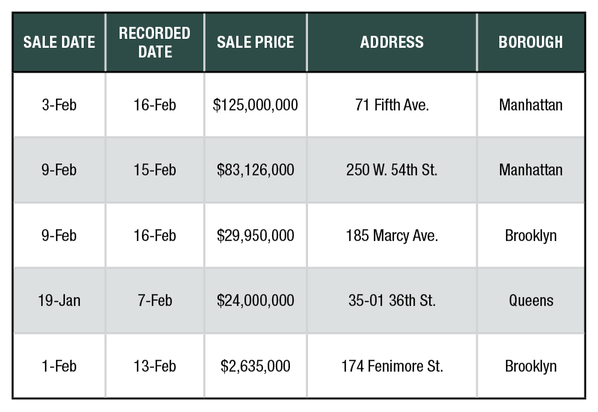Select the $29,950,000 sale price
598x412 pixels.
pyautogui.click(x=256, y=235)
